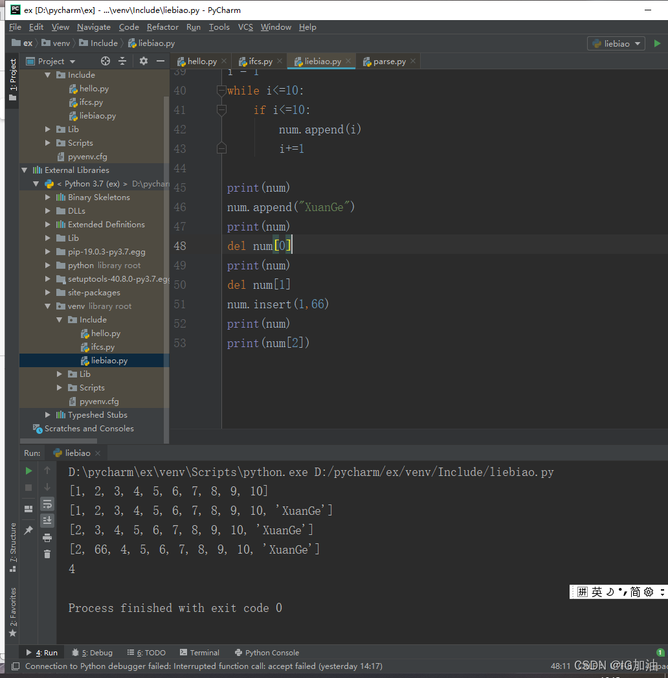Viewport: 668px width, 678px height.
Task: Toggle scroll to end in console
Action: click(x=47, y=520)
